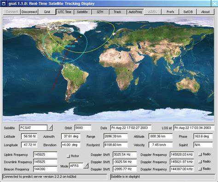This screenshot has width=218, height=182.
Task: Click the KD2BD ground station marker on map
Action: tap(70, 46)
